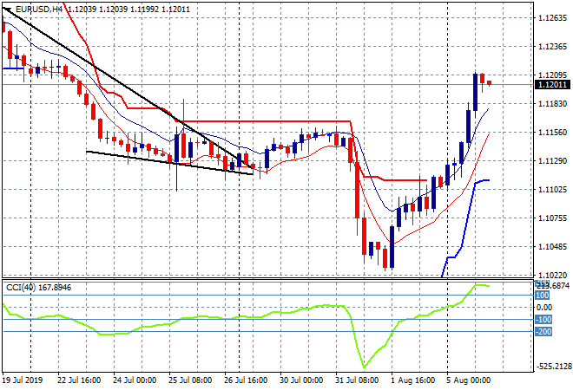This screenshot has height=390, width=573.
Task: Click the 213.6874 CCI scale value
Action: [x=554, y=286]
